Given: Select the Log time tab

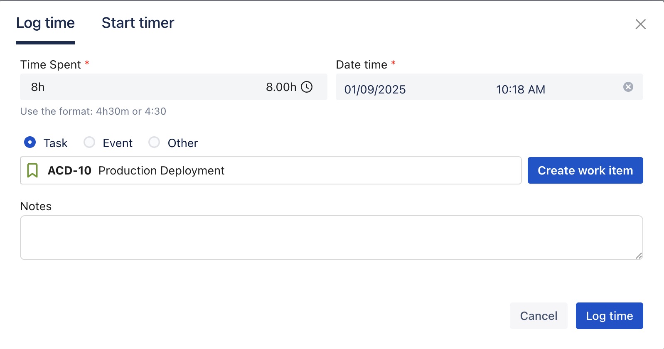Looking at the screenshot, I should [x=45, y=23].
